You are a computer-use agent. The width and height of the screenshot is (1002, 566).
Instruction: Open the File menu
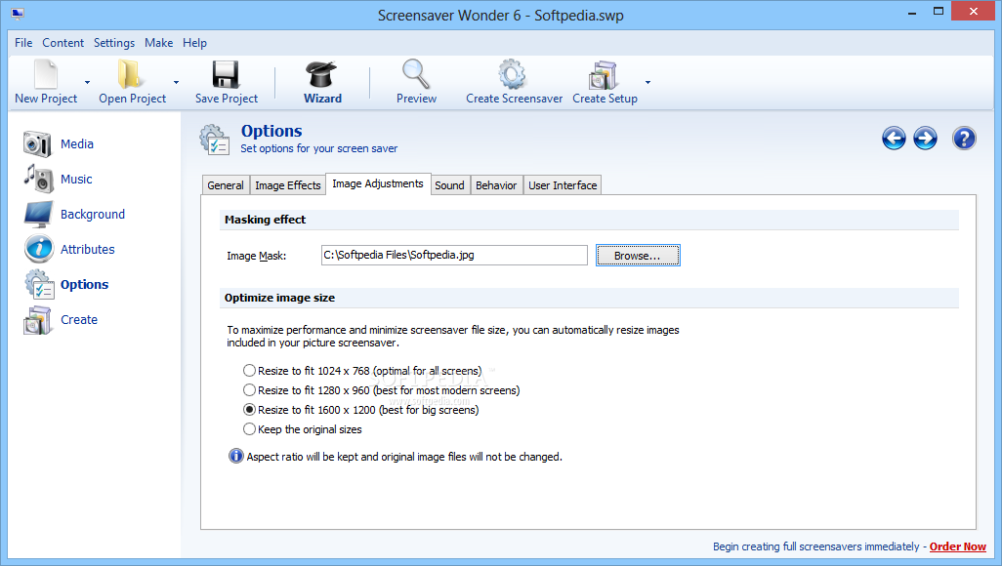point(23,43)
